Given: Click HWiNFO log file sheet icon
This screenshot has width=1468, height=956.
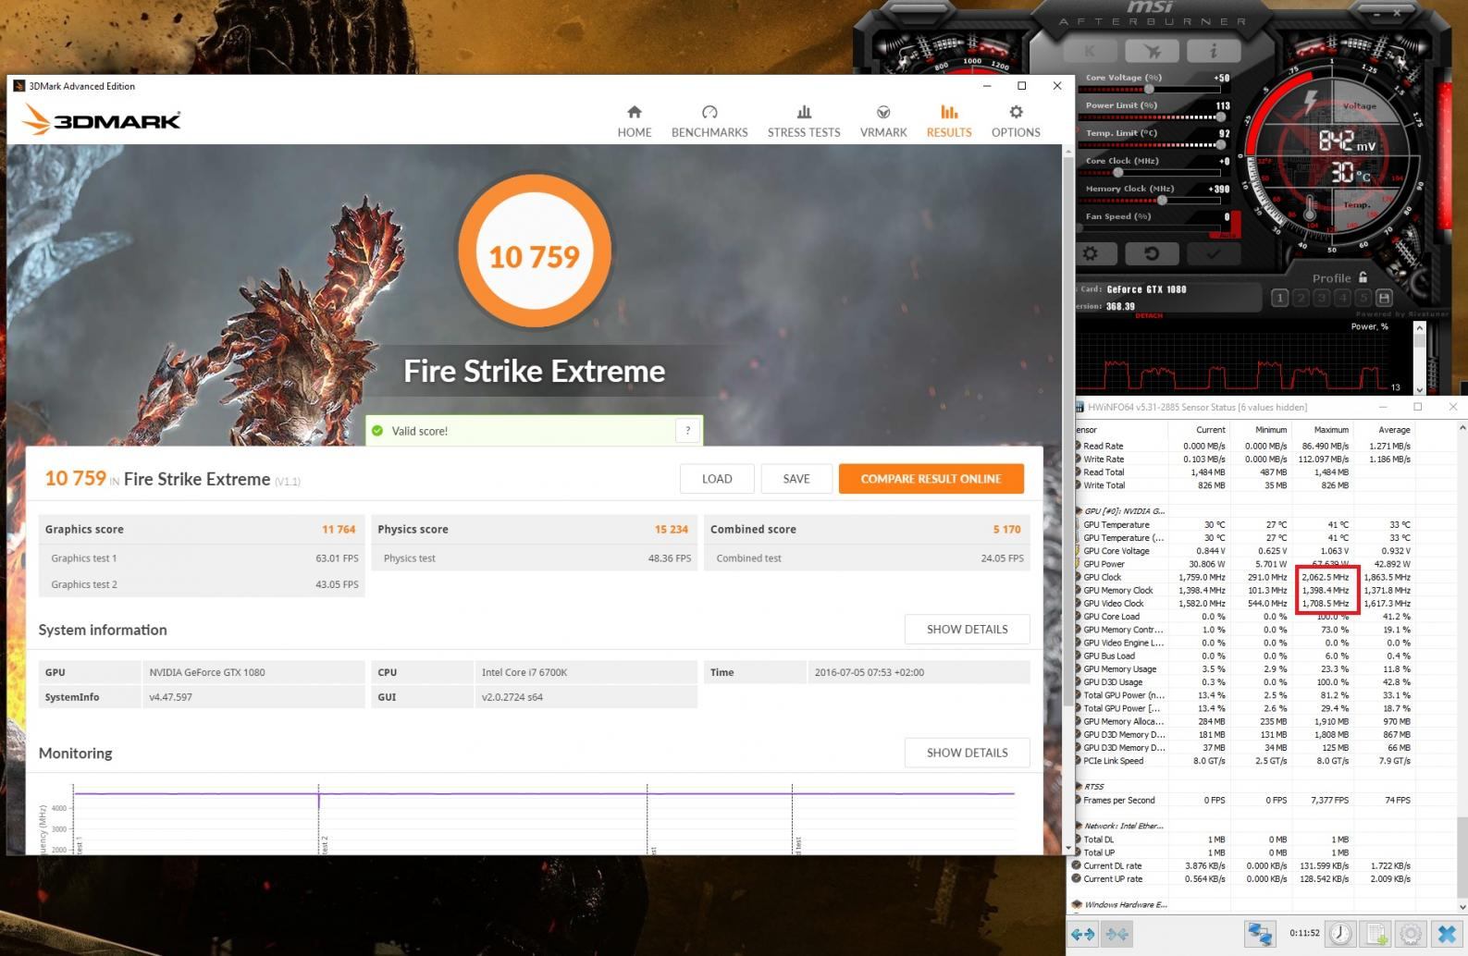Looking at the screenshot, I should [1376, 934].
